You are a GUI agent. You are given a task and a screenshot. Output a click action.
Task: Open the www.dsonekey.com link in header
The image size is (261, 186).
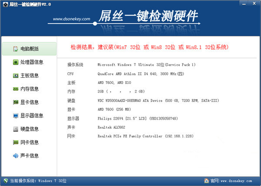tap(72, 19)
